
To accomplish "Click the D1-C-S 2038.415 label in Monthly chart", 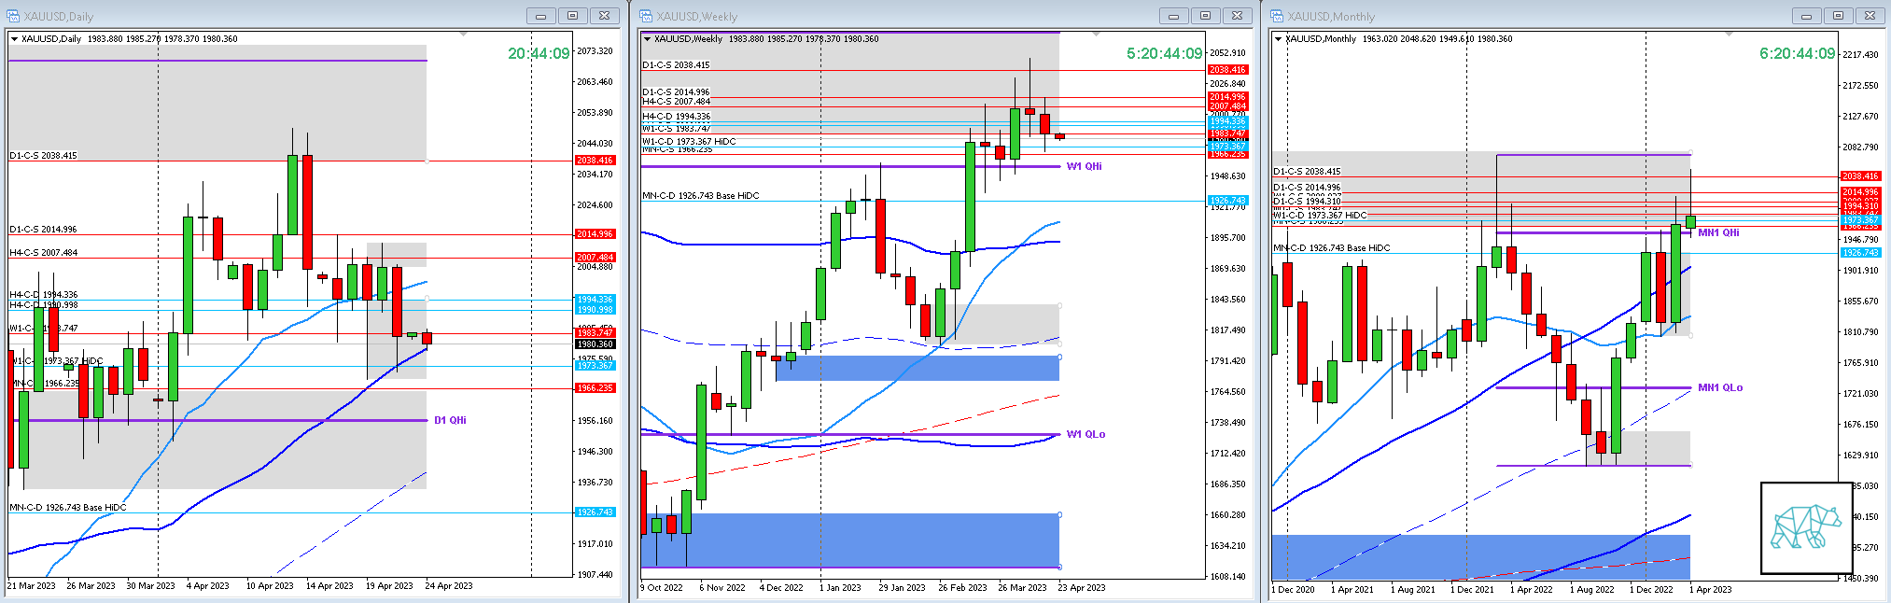I will (1307, 172).
